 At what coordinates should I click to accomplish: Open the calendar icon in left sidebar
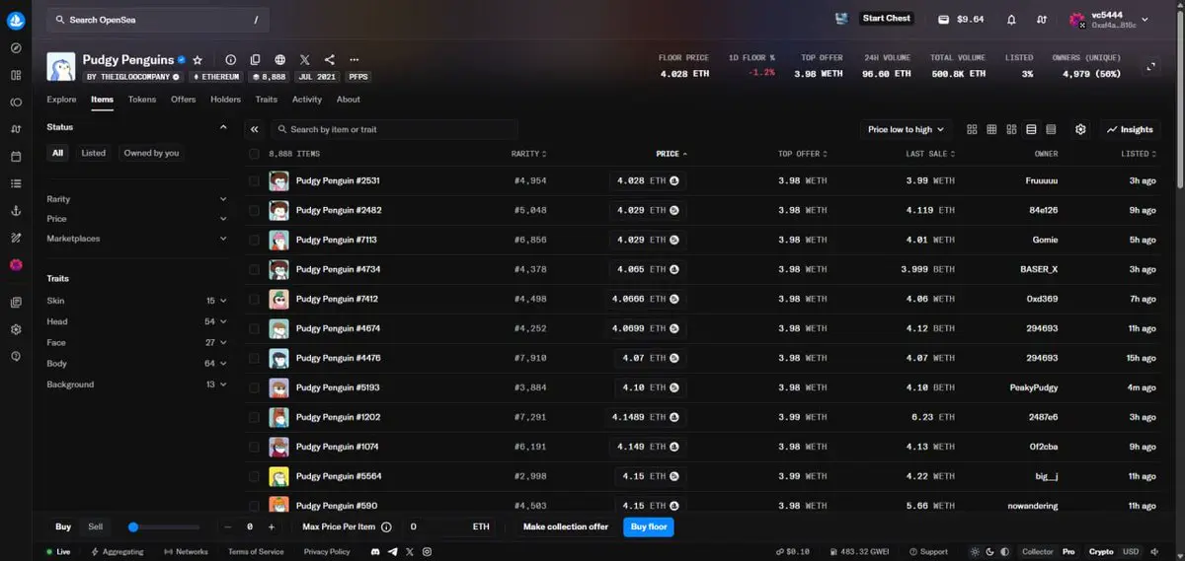tap(16, 156)
